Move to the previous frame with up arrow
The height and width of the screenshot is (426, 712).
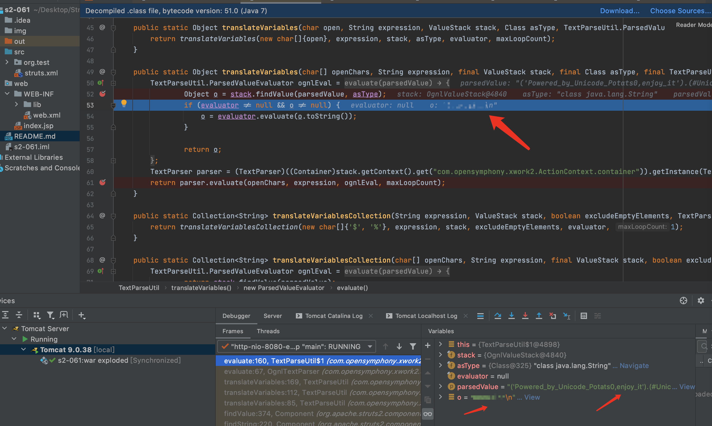click(386, 346)
